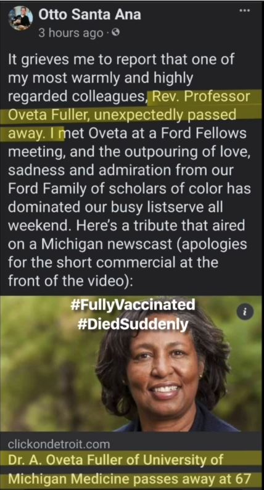This screenshot has height=490, width=264.
Task: Open the three-dot post options menu
Action: tap(245, 10)
